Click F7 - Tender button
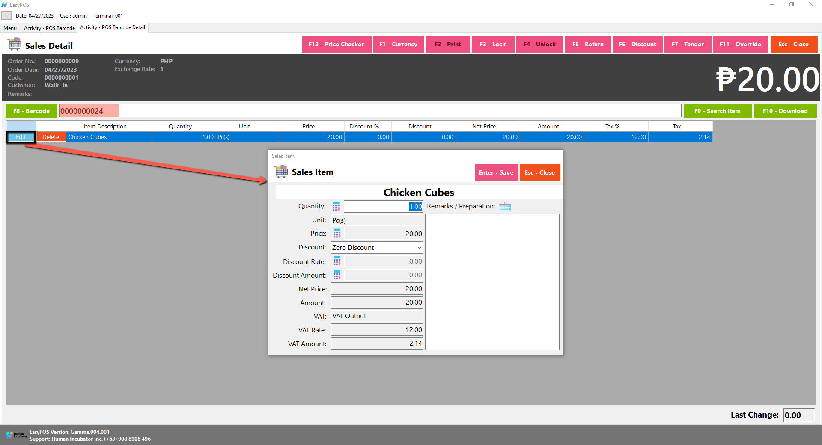 point(687,44)
